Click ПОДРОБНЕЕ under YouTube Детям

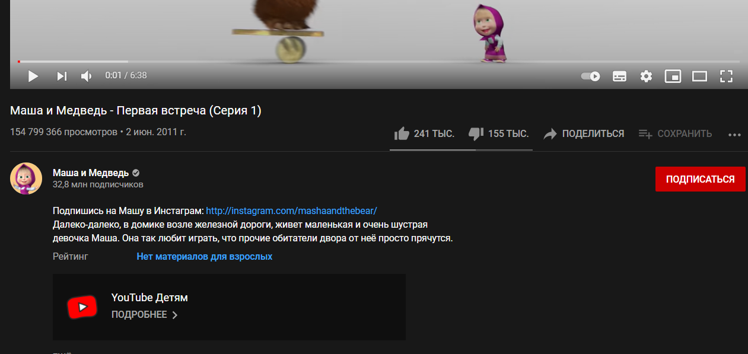[145, 315]
